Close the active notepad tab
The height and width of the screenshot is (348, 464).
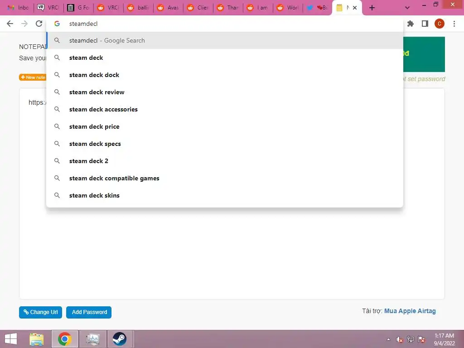point(355,8)
